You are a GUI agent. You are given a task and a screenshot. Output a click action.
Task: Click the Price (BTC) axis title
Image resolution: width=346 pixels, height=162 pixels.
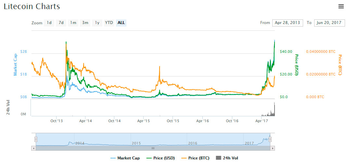(x=340, y=65)
